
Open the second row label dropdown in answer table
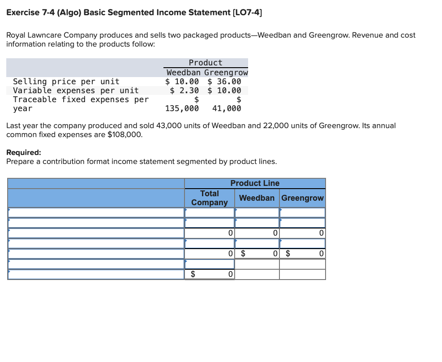(x=96, y=223)
